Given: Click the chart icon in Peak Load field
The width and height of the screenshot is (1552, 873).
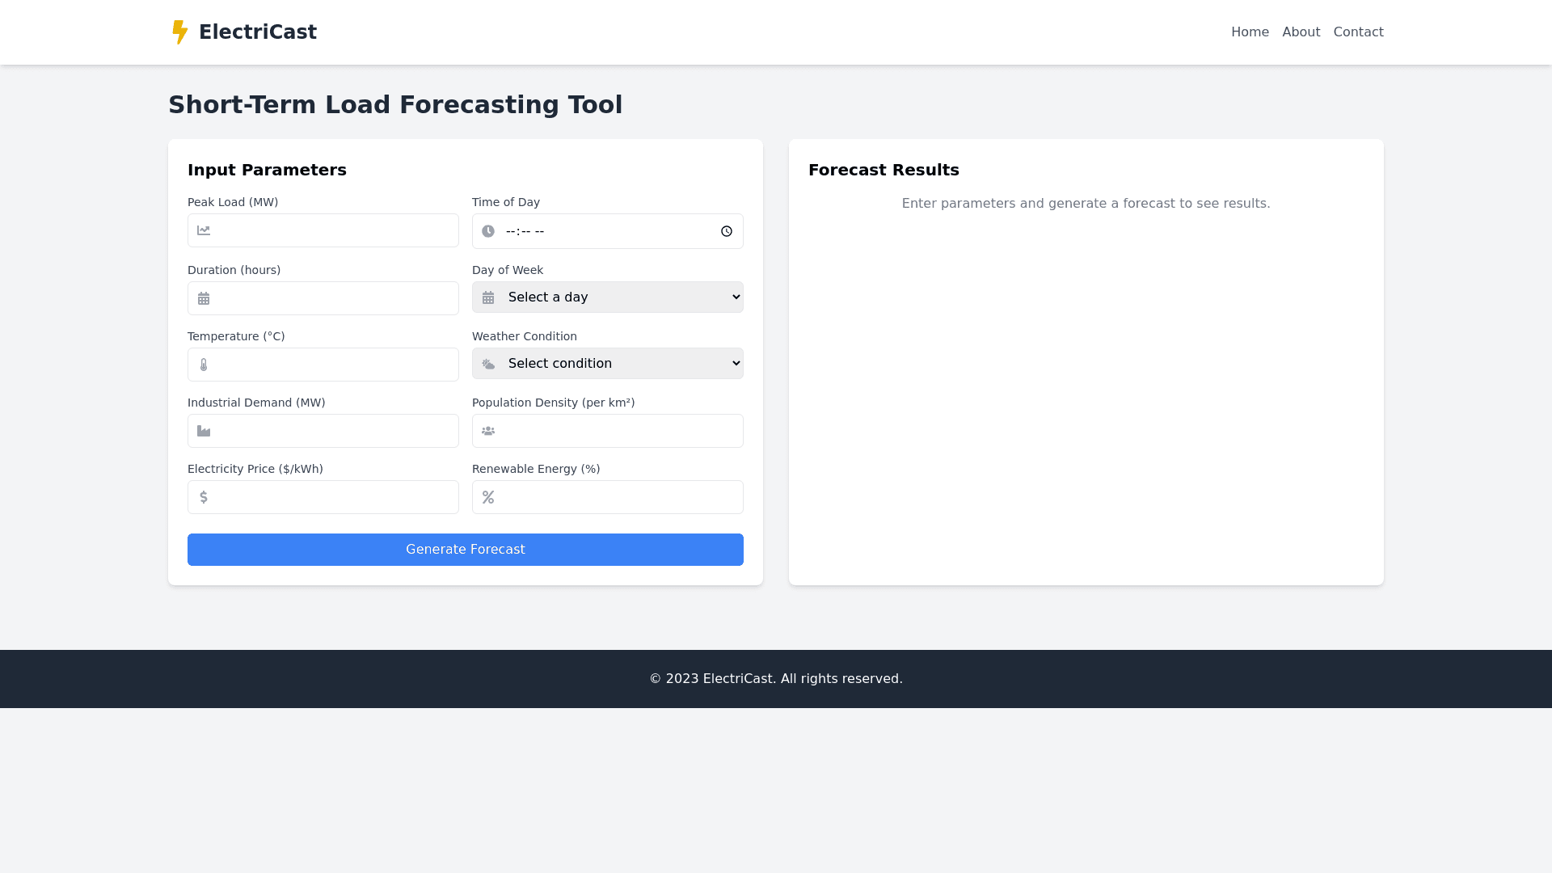Looking at the screenshot, I should tap(204, 231).
